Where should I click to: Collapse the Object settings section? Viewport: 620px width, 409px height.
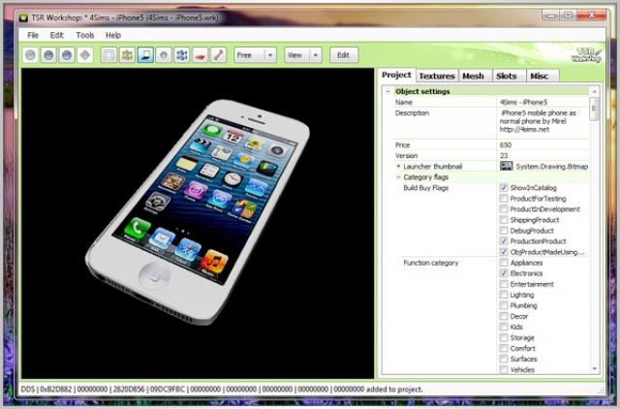(388, 91)
